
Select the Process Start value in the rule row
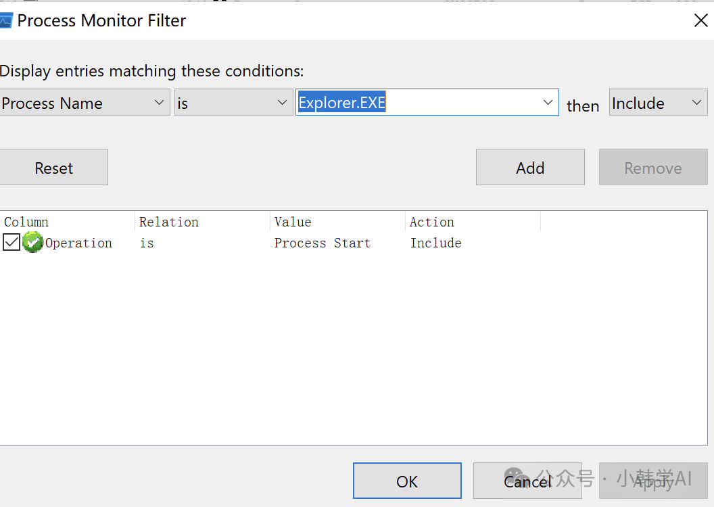pyautogui.click(x=323, y=243)
